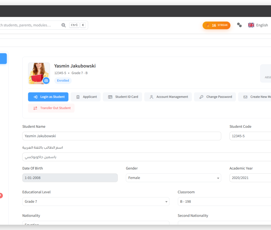Click Create New Message button
The width and height of the screenshot is (271, 230).
[254, 97]
